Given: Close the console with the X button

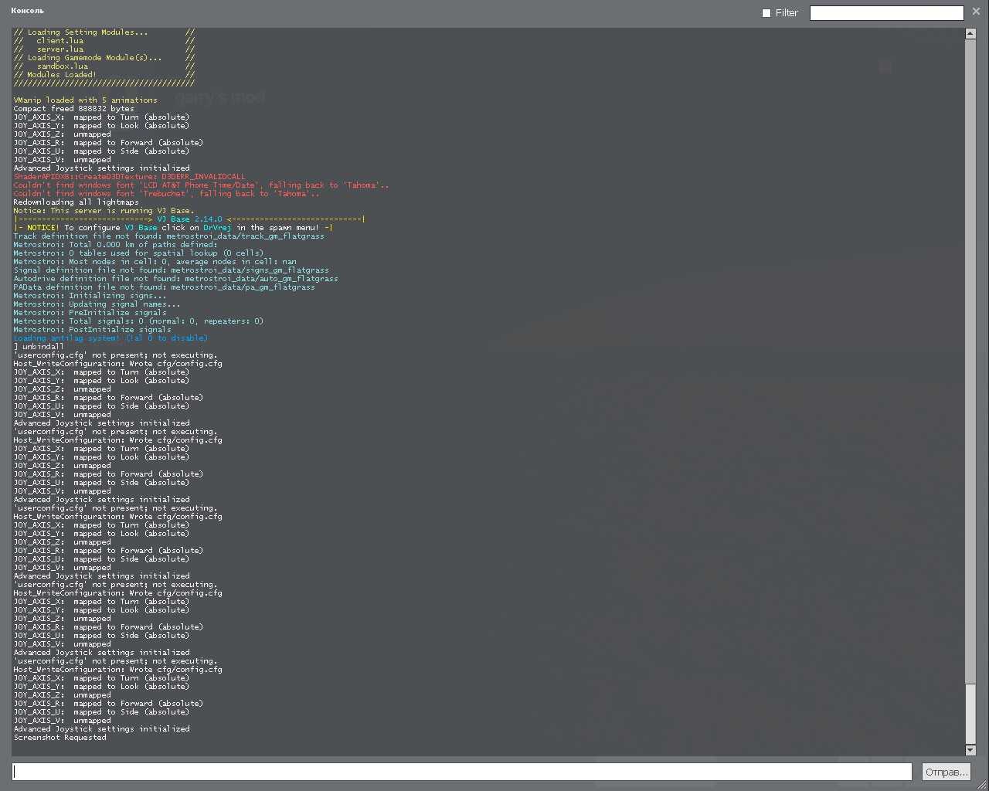Looking at the screenshot, I should (976, 12).
